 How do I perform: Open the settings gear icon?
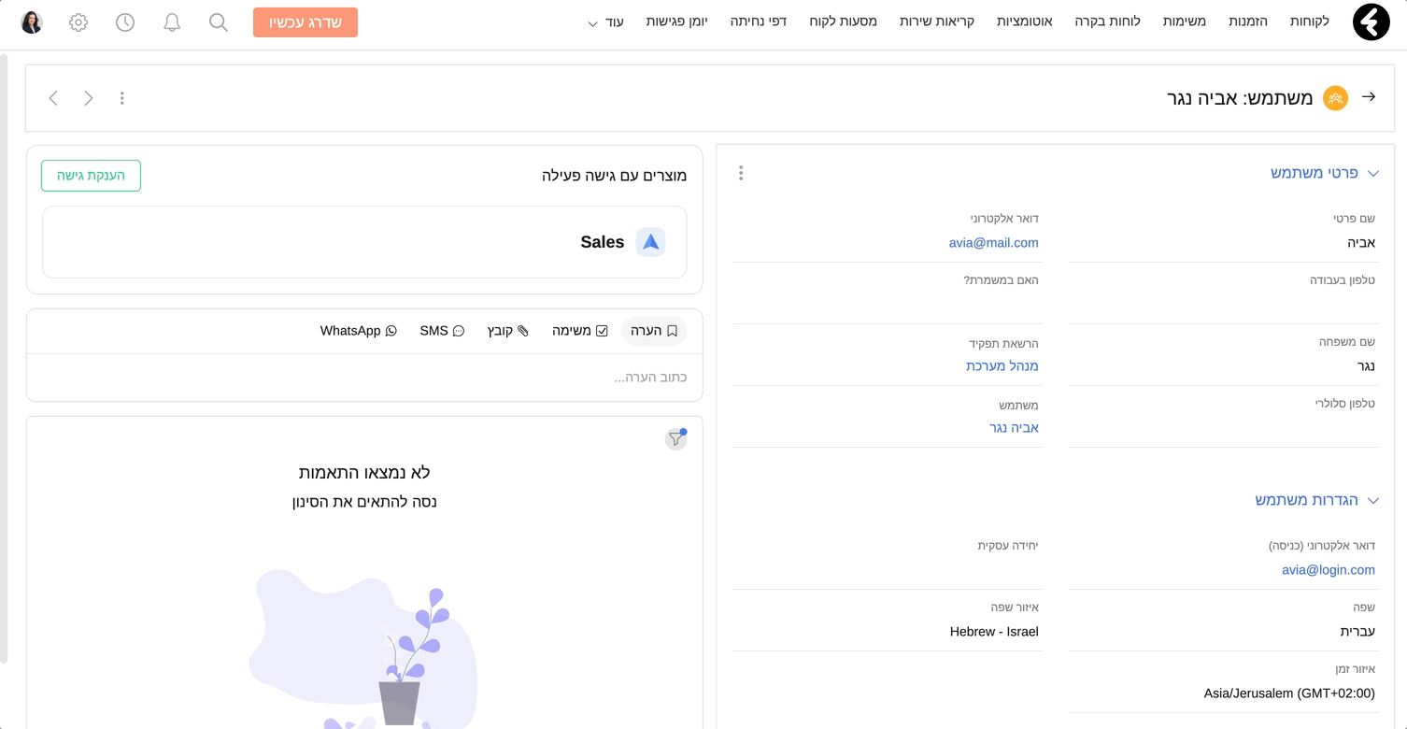(x=78, y=22)
